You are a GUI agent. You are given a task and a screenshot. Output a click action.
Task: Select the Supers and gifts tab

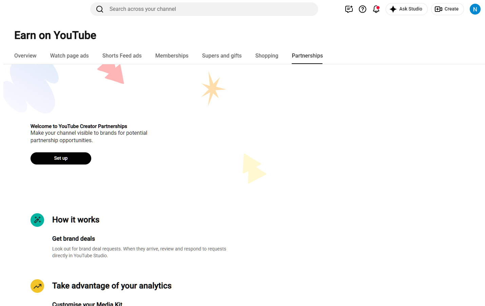[x=222, y=56]
